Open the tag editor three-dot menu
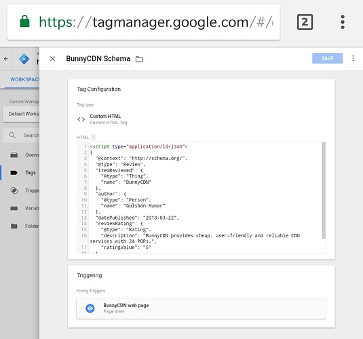Viewport: 363px width, 339px height. pyautogui.click(x=353, y=58)
